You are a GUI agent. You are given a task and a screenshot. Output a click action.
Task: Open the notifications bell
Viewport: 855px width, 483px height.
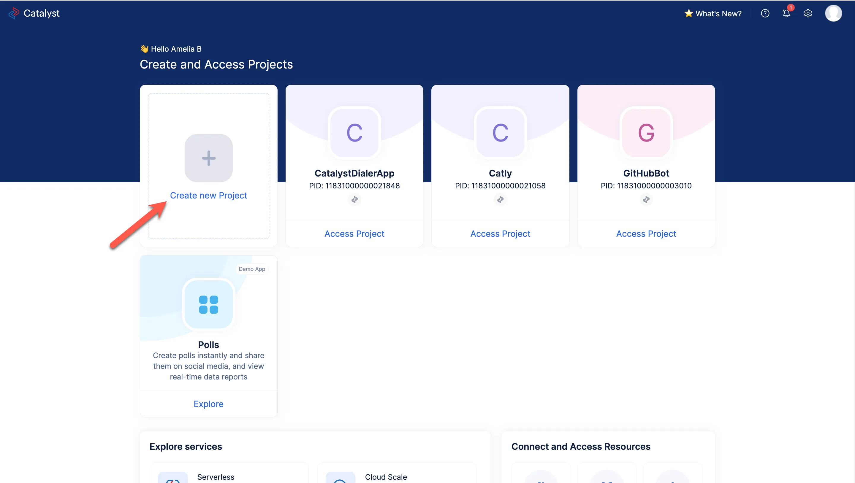pyautogui.click(x=786, y=13)
